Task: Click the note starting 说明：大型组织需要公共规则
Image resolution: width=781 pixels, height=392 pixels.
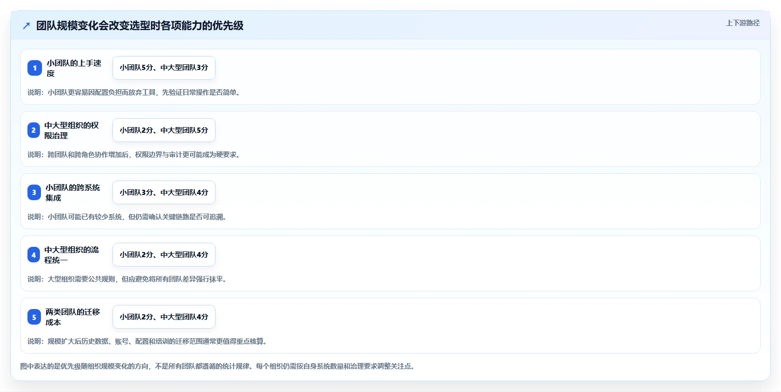Action: [x=127, y=279]
